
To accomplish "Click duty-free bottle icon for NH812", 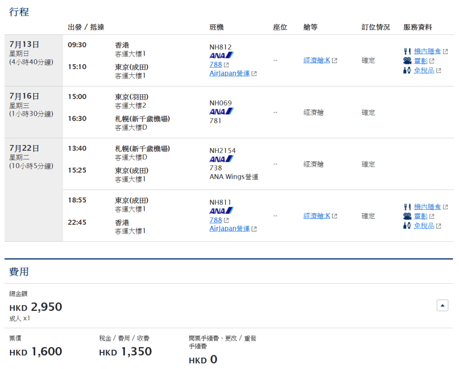I will pos(407,70).
